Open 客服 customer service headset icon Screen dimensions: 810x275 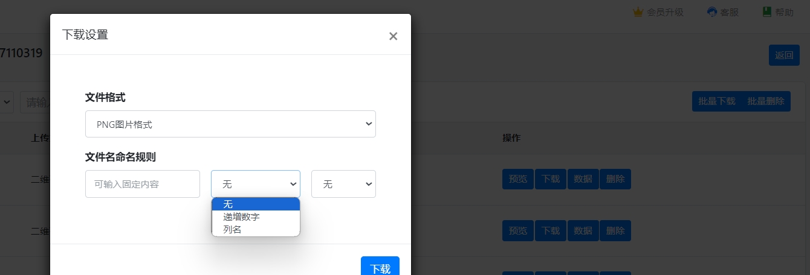click(x=712, y=12)
